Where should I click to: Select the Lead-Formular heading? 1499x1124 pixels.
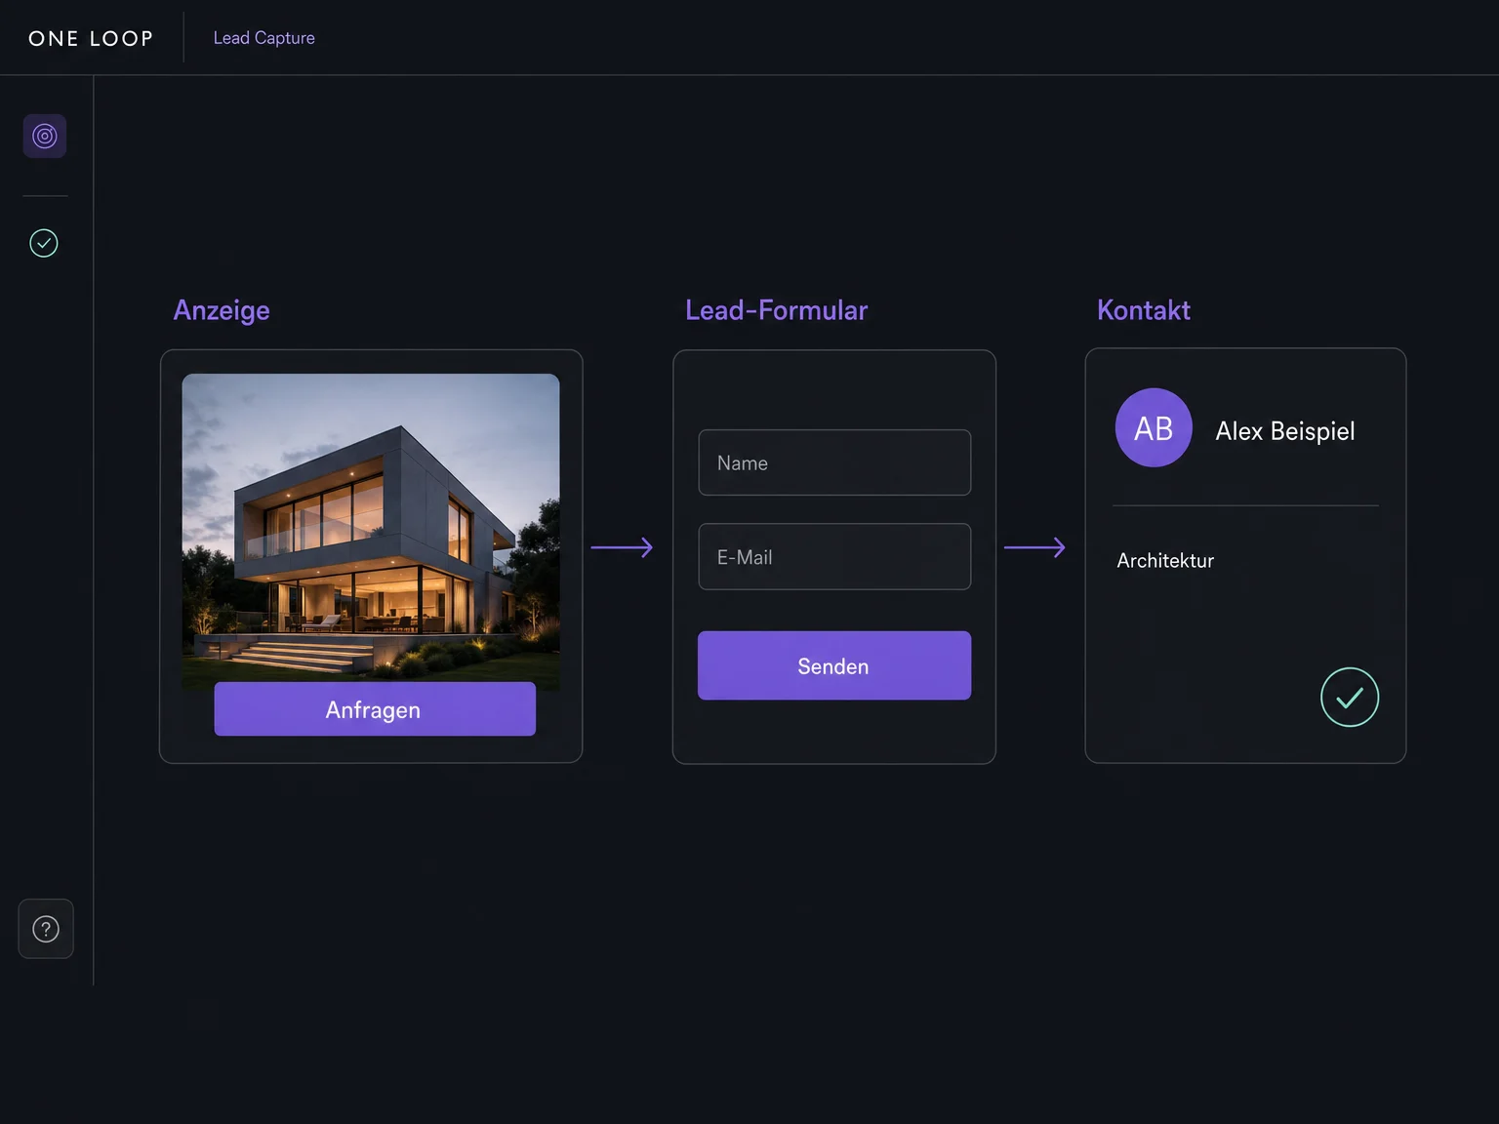[777, 310]
